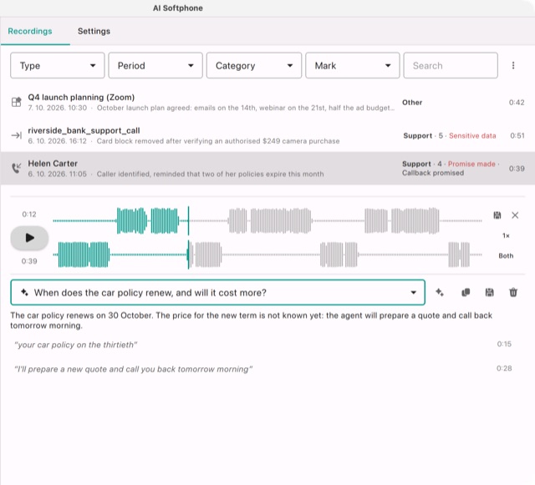The image size is (535, 485).
Task: Click the AI answer text about policy renewal
Action: pyautogui.click(x=251, y=321)
